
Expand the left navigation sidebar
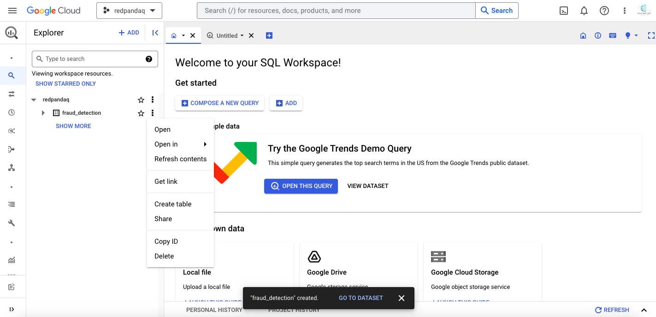12,309
